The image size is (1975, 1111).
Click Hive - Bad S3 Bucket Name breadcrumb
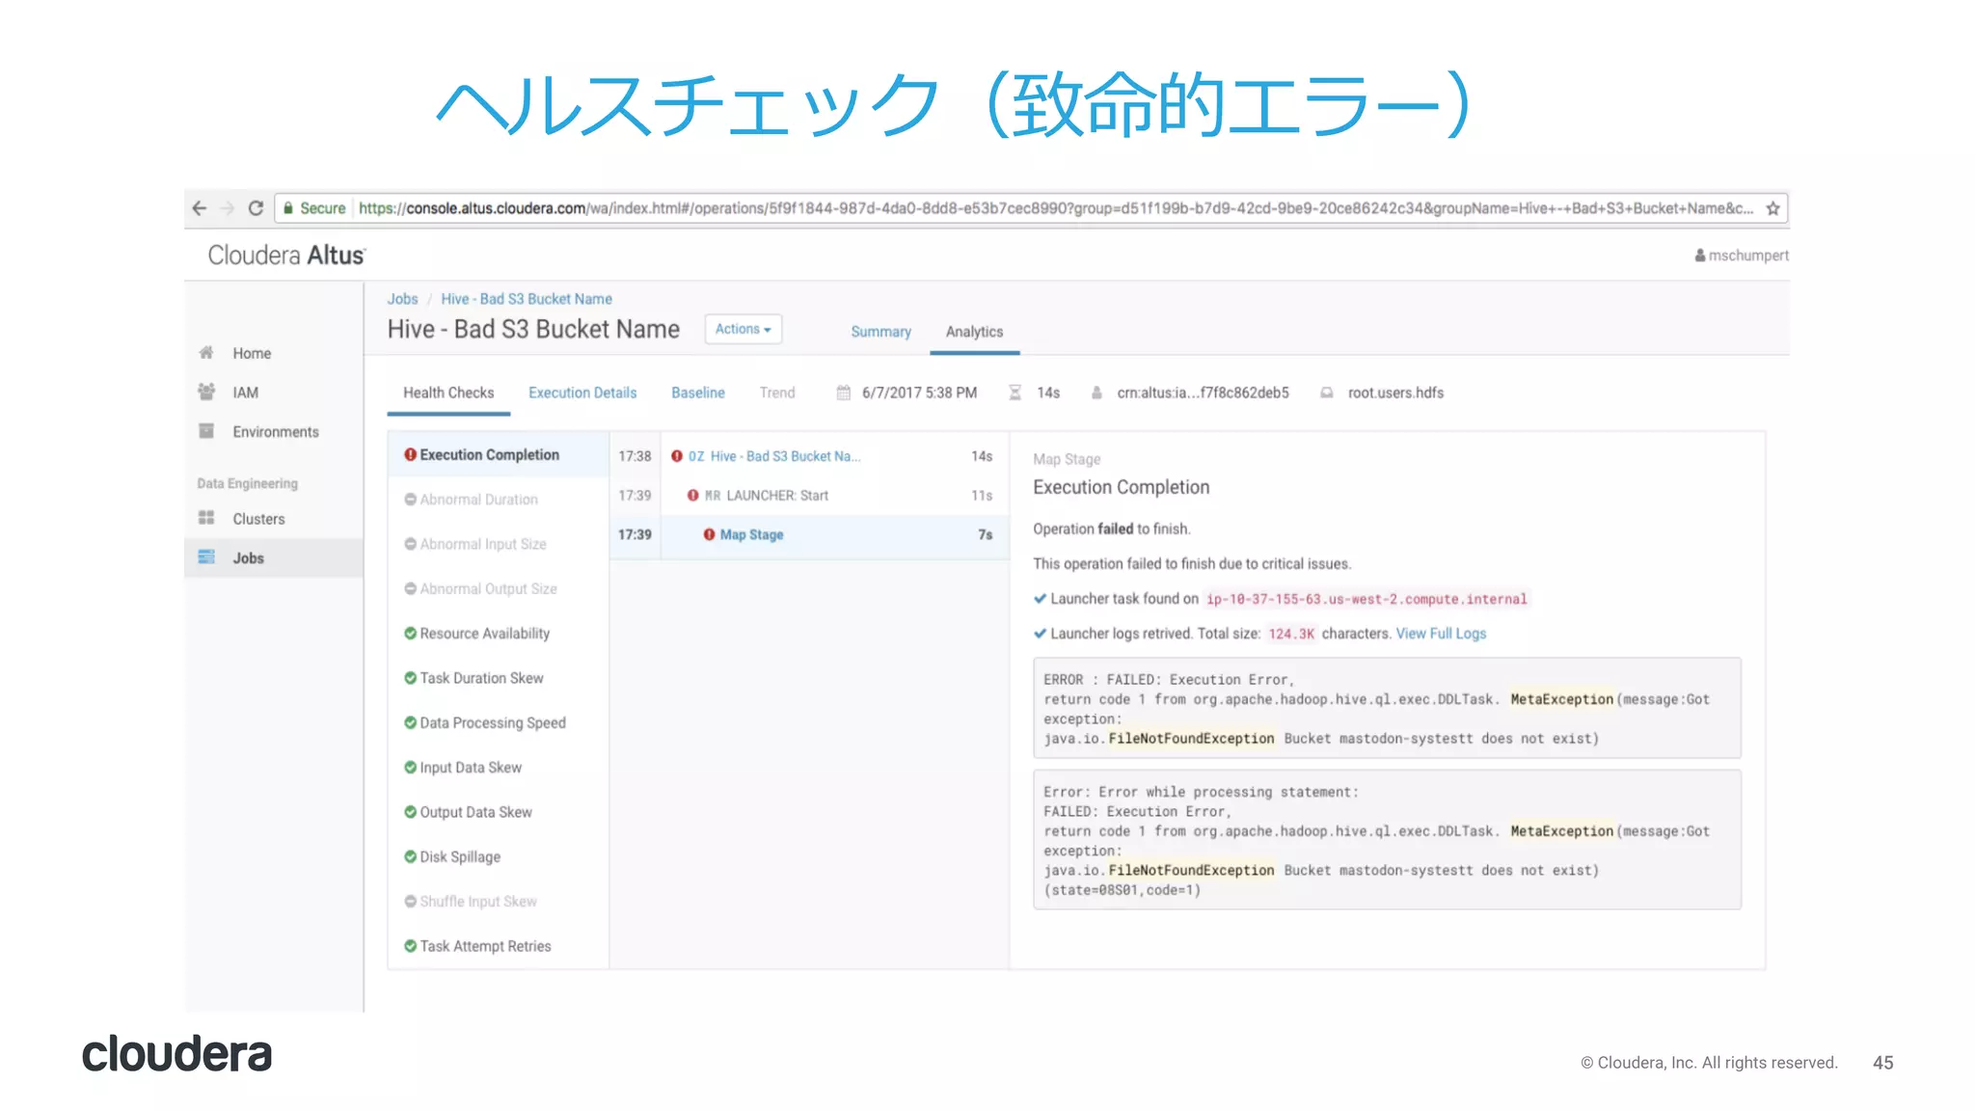tap(527, 299)
